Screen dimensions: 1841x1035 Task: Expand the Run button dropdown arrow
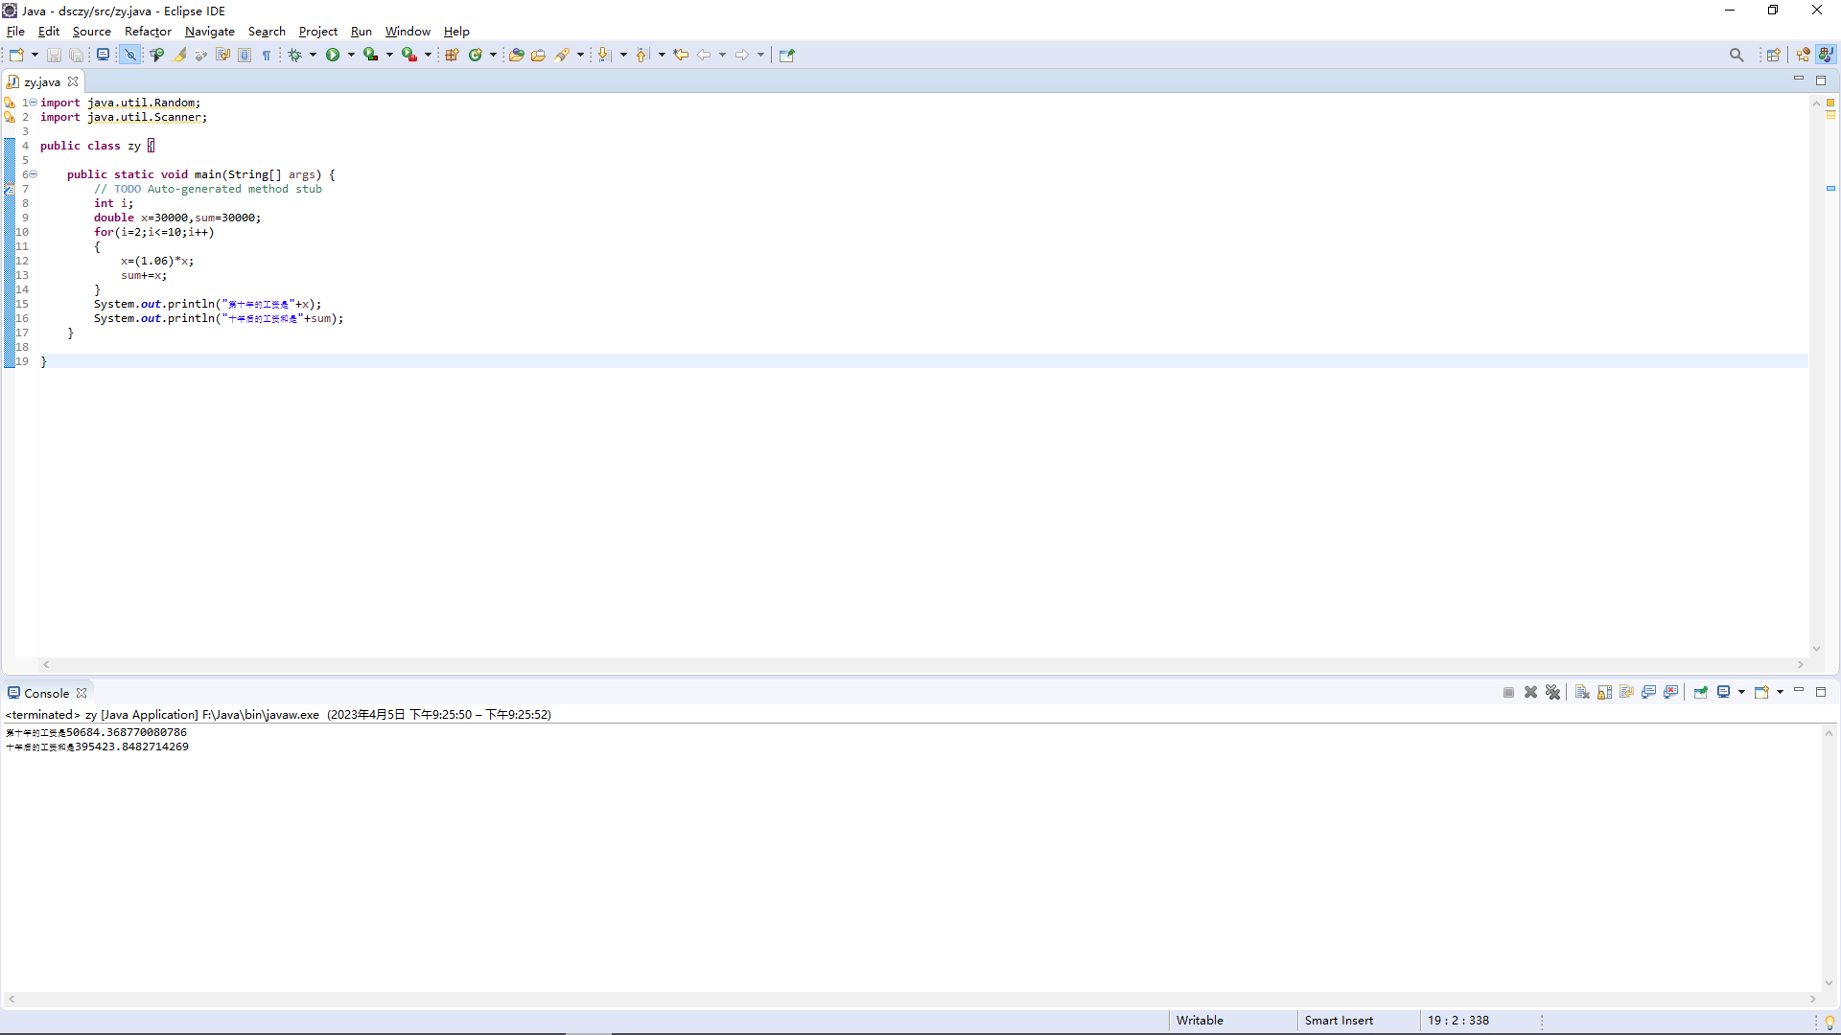pos(351,55)
